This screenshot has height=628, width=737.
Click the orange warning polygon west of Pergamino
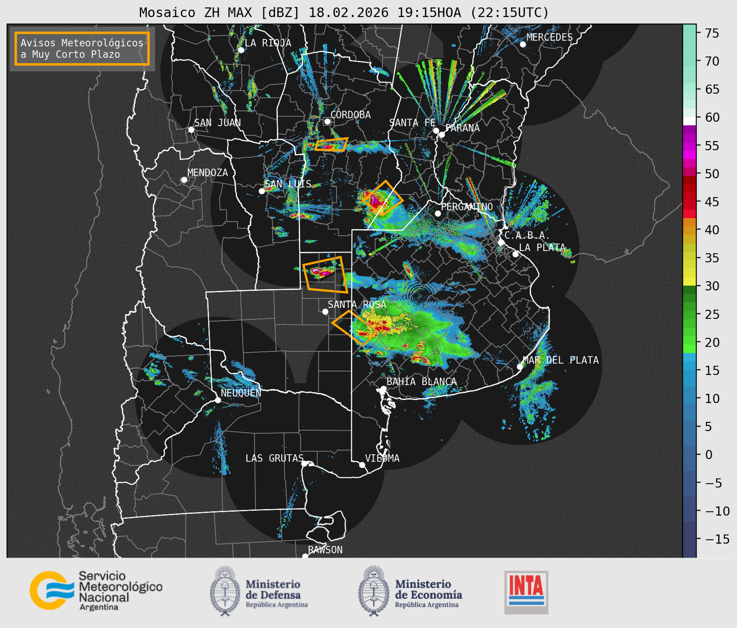(382, 199)
